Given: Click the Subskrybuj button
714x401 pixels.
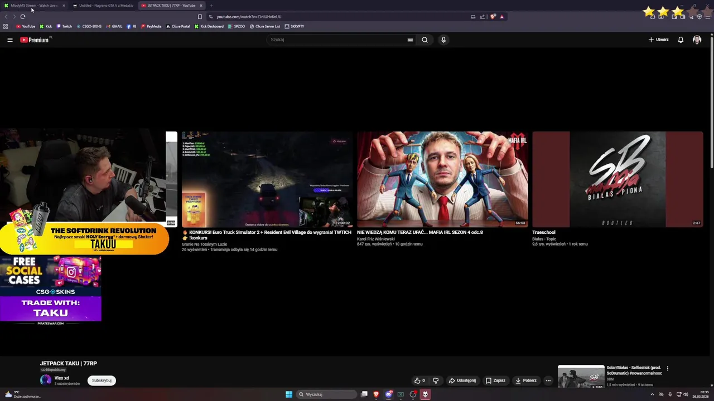Looking at the screenshot, I should click(x=102, y=380).
